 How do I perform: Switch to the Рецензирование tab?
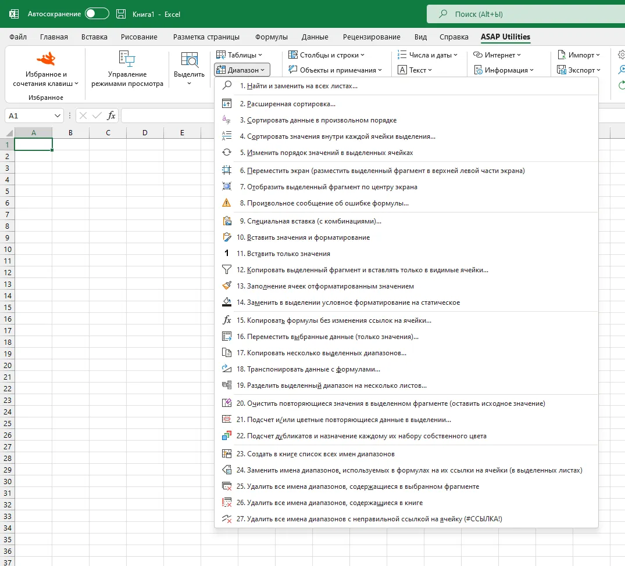click(372, 37)
